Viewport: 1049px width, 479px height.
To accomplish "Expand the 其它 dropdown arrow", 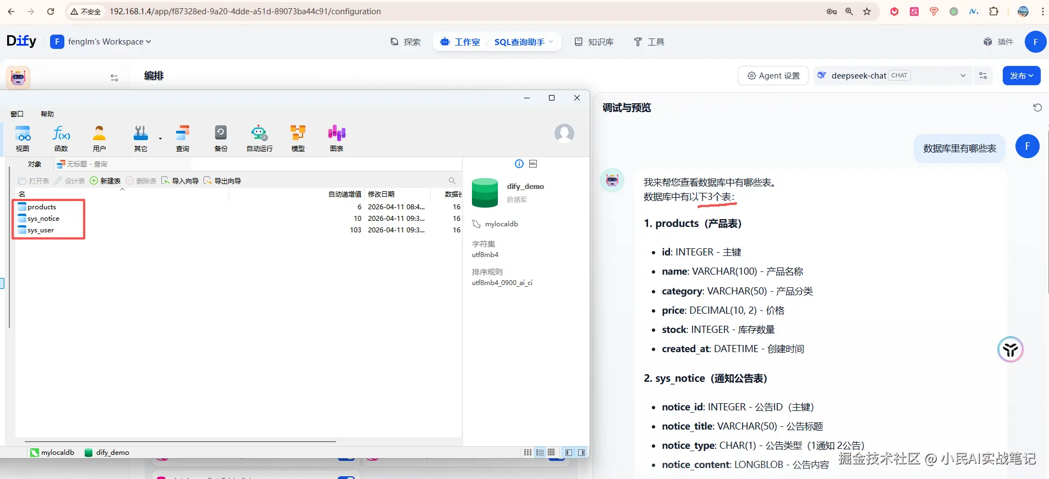I will (160, 138).
